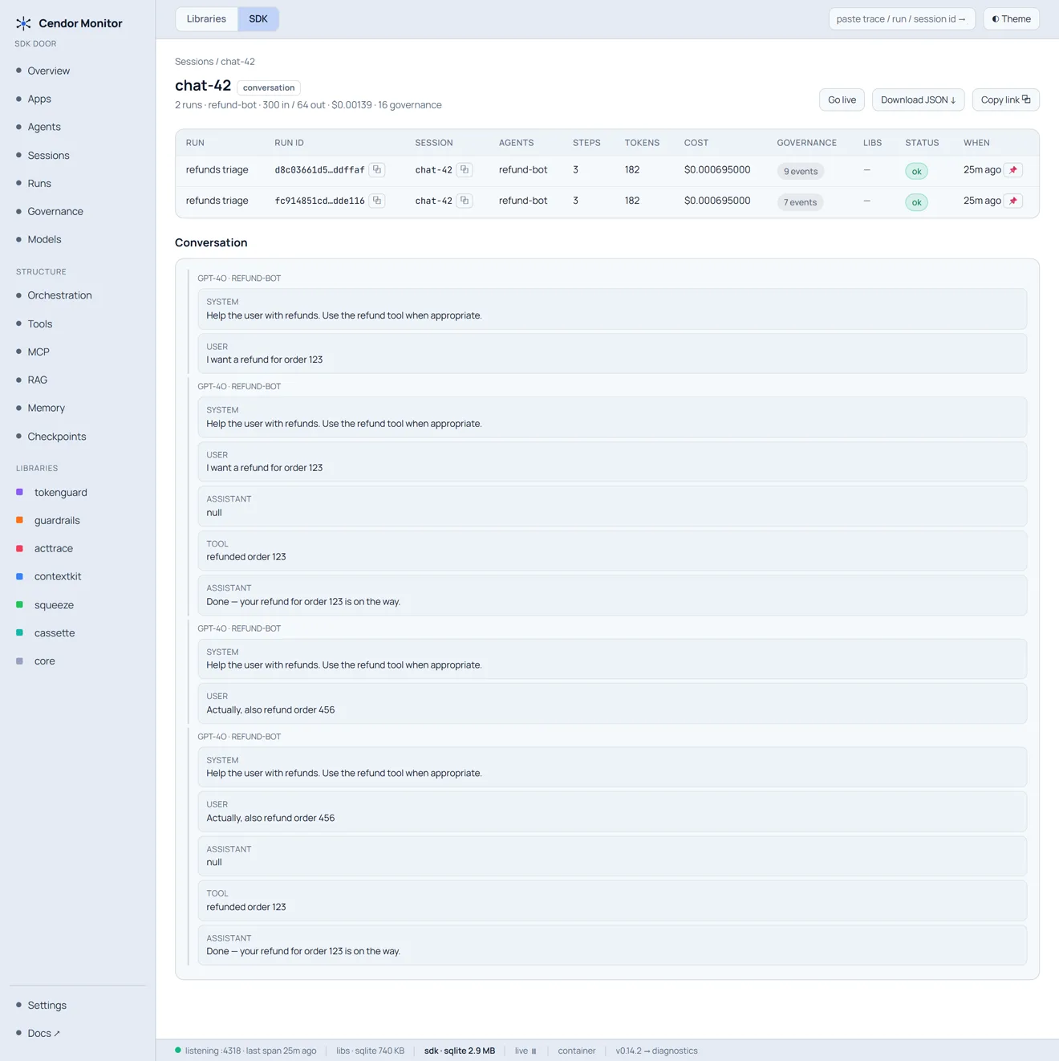
Task: Open Agents in the sidebar
Action: pos(44,127)
